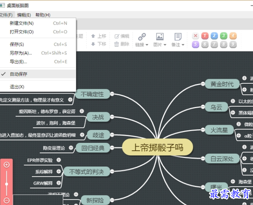Select the 不等式的判决 topic node

(86, 171)
